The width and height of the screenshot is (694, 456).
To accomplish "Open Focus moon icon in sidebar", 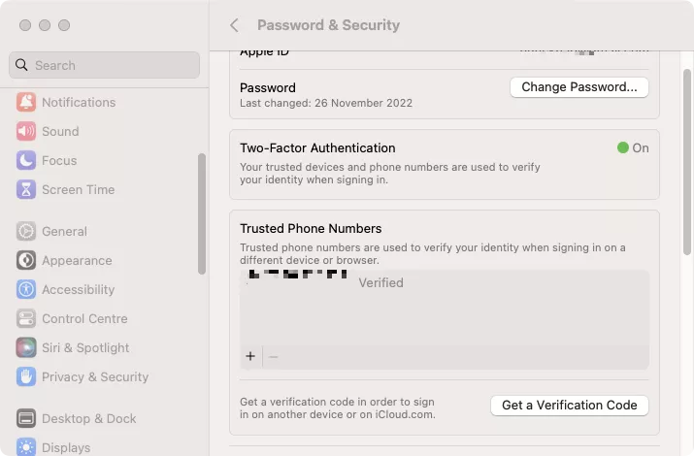I will pos(26,160).
